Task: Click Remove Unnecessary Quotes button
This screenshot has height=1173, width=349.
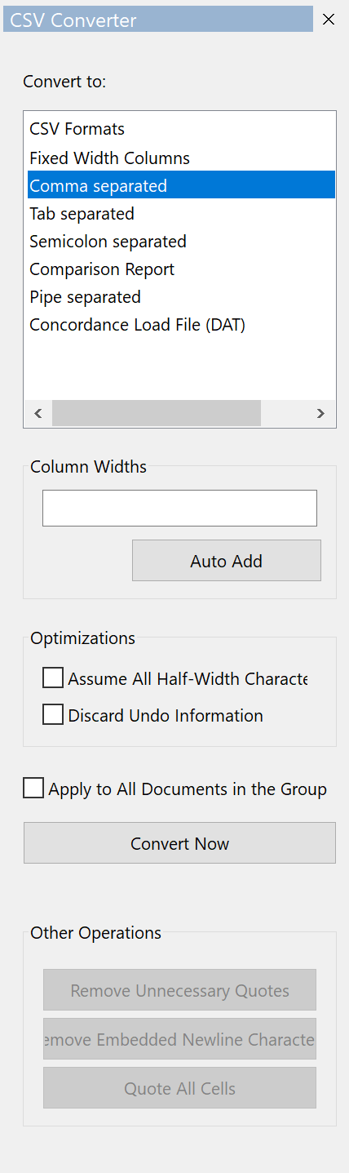Action: click(179, 990)
